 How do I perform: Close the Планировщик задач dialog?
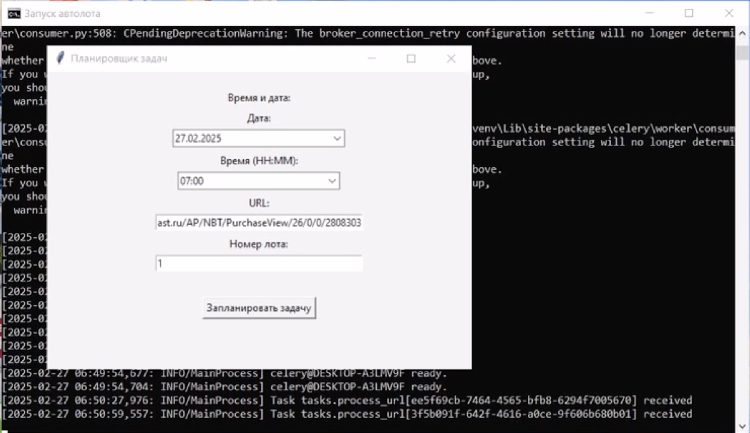tap(451, 58)
